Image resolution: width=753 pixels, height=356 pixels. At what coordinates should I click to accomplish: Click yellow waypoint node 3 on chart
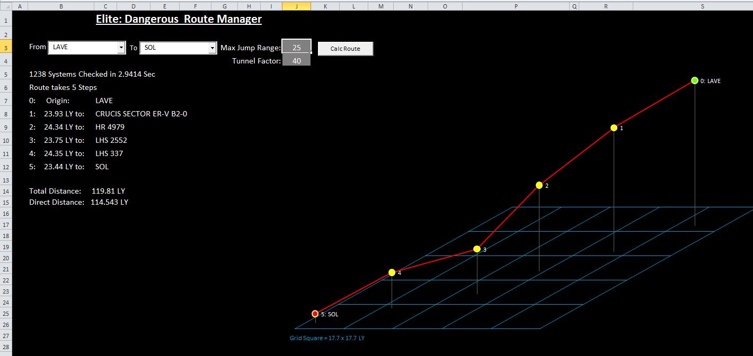pos(477,249)
